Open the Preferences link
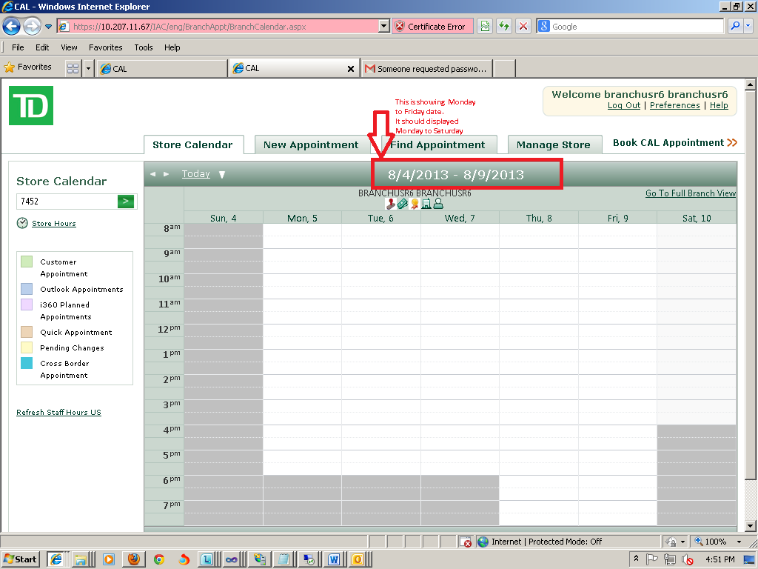 [674, 105]
